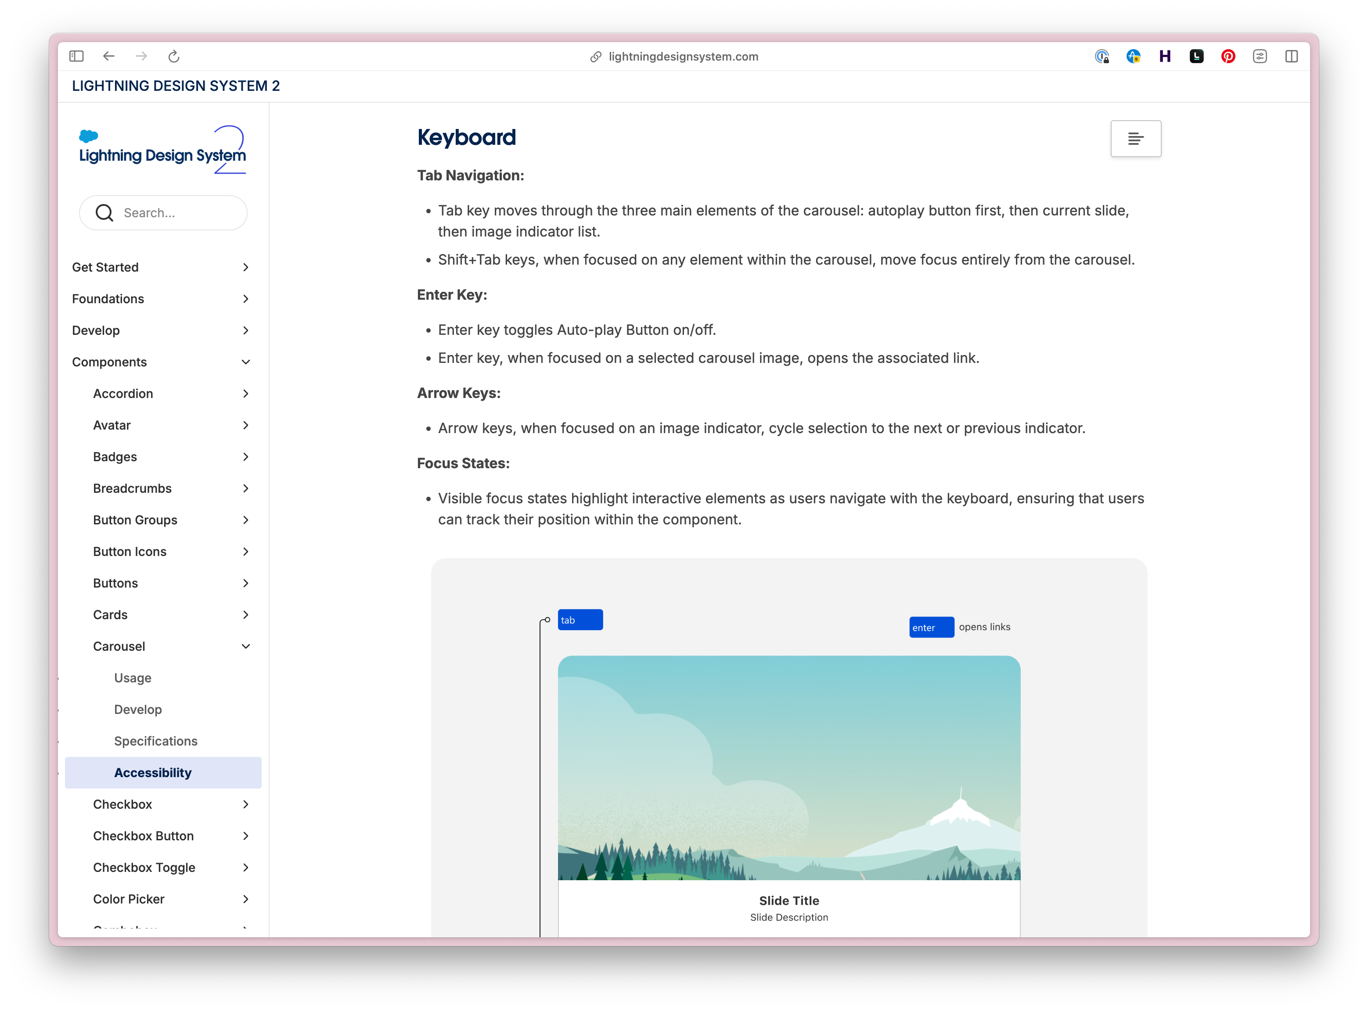This screenshot has width=1368, height=1011.
Task: Expand the Badges chevron
Action: pos(245,457)
